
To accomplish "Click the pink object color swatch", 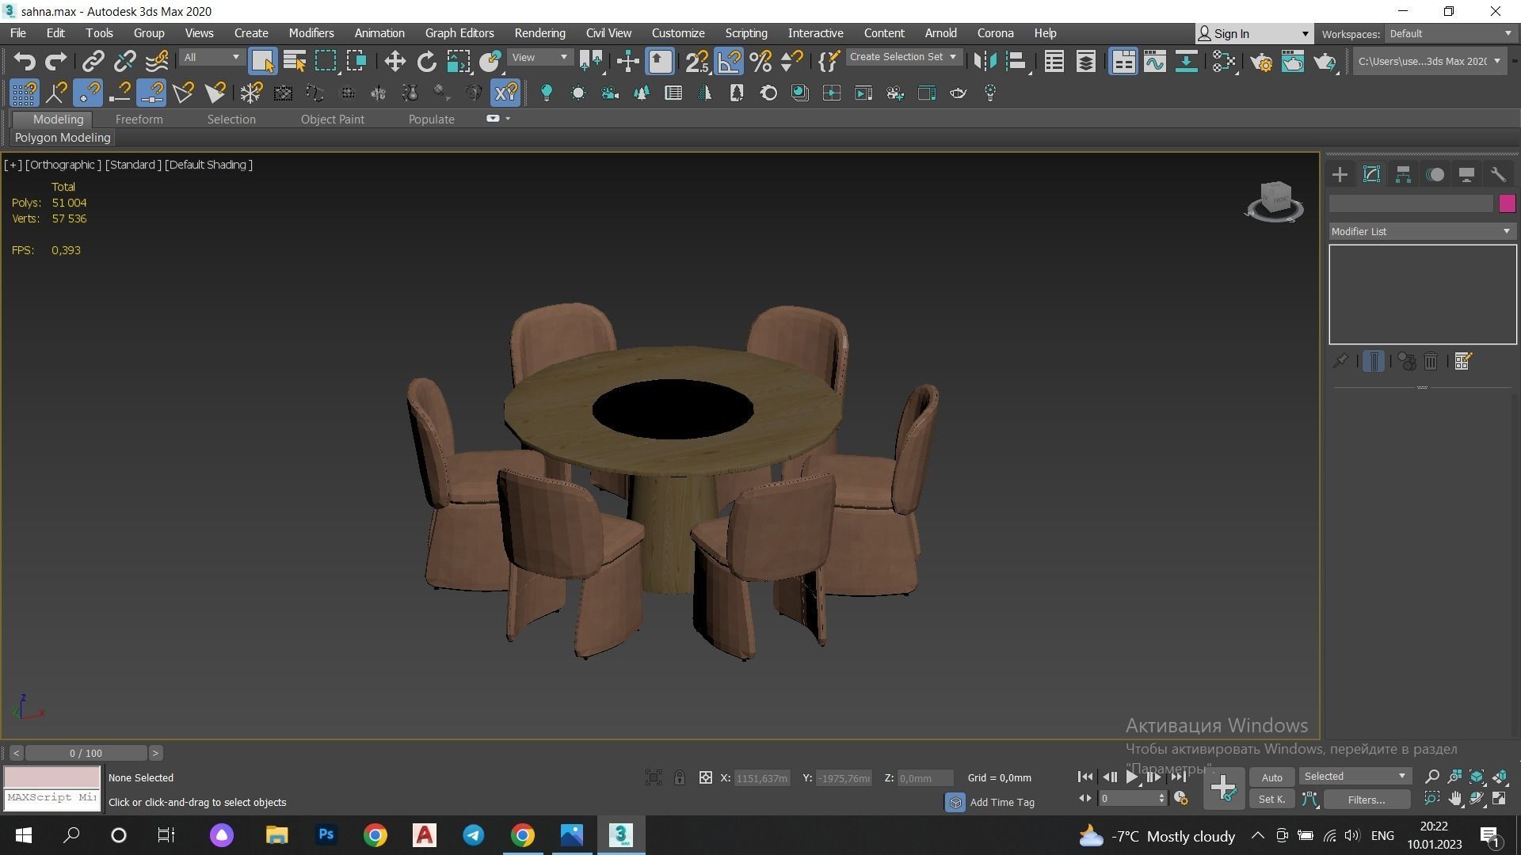I will (x=1507, y=203).
